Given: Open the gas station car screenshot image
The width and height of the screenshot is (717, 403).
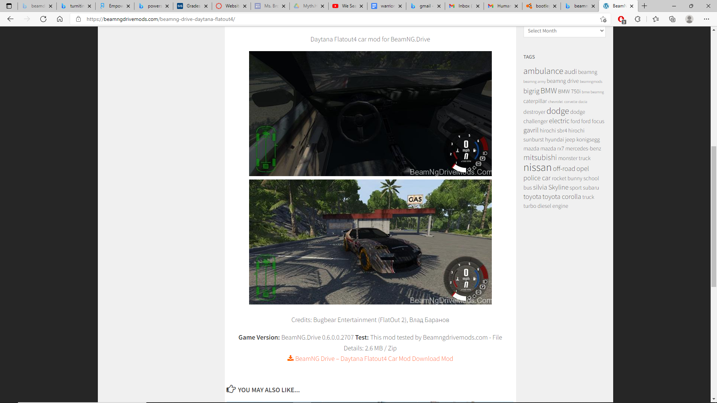Looking at the screenshot, I should coord(370,242).
